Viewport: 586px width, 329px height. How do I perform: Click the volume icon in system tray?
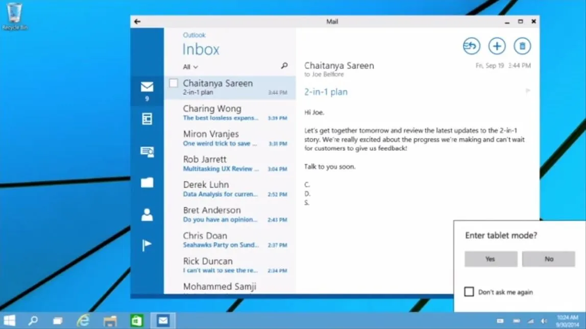tap(544, 321)
